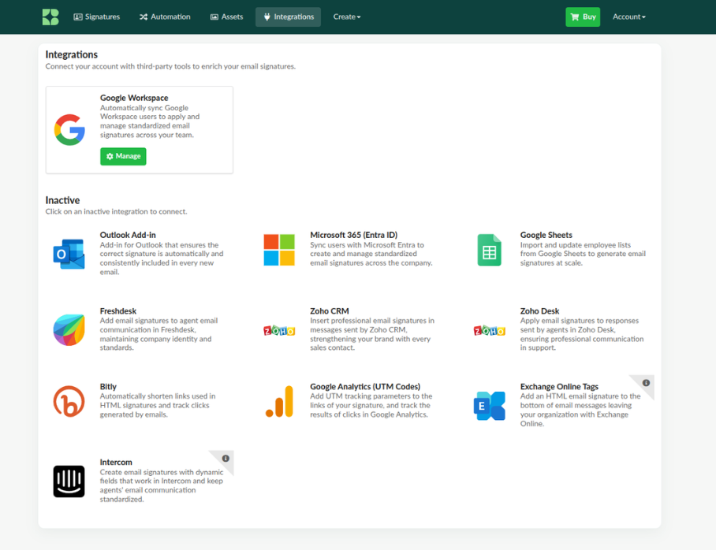Click the 'Integrations' page heading

pos(72,55)
